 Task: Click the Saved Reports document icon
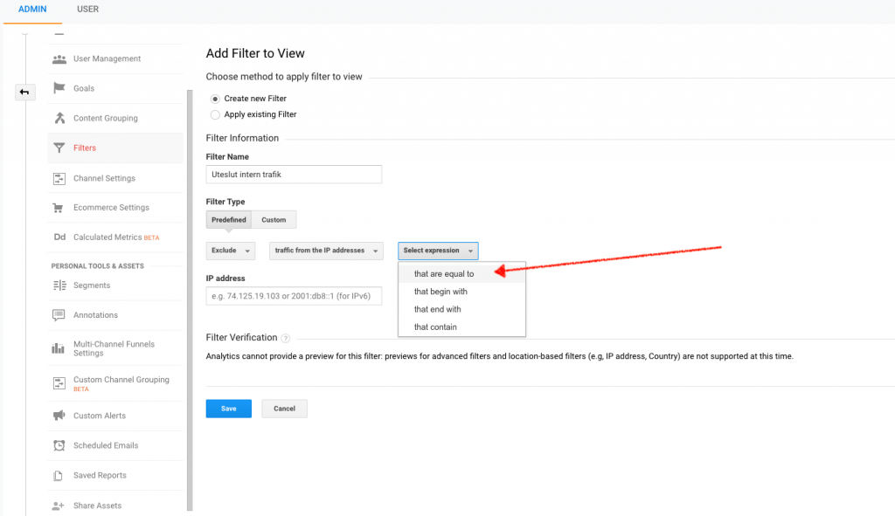coord(58,476)
